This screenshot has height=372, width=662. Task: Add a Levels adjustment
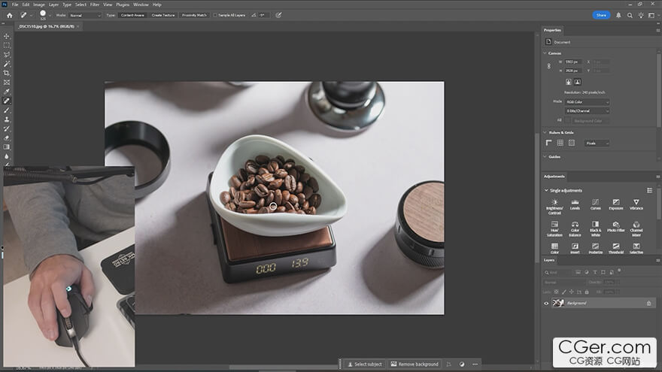(x=575, y=204)
